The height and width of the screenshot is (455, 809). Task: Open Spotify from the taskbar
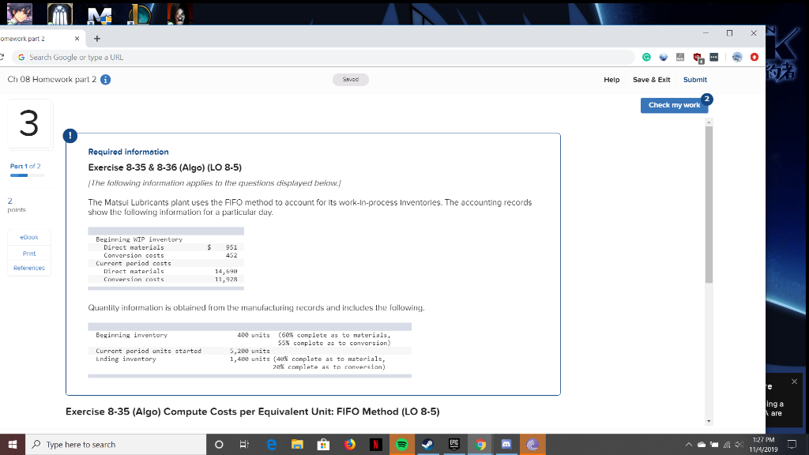click(x=401, y=444)
